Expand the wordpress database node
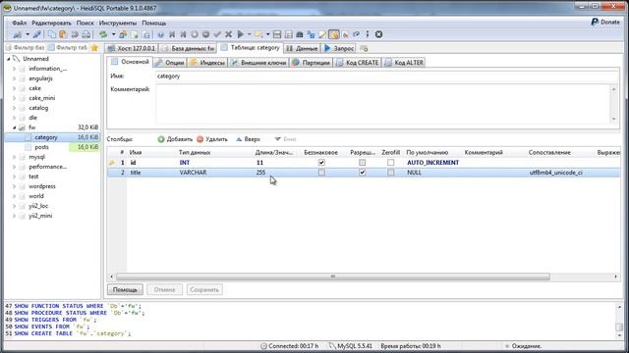The image size is (629, 353). click(x=15, y=186)
